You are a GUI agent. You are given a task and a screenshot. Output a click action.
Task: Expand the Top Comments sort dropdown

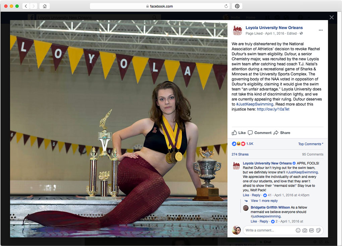pos(310,144)
